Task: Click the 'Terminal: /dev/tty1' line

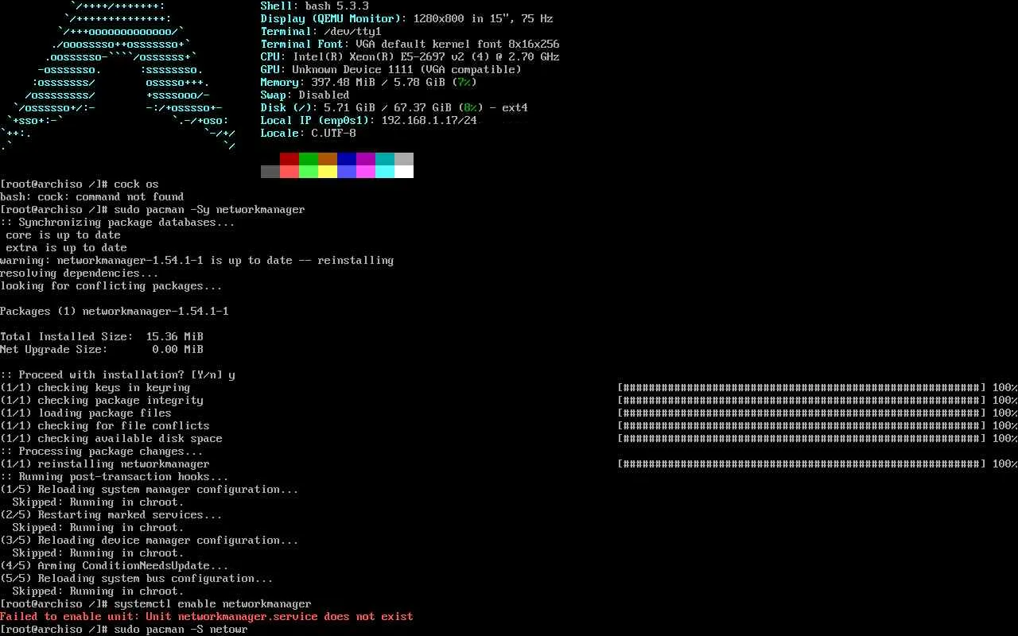Action: click(x=321, y=32)
